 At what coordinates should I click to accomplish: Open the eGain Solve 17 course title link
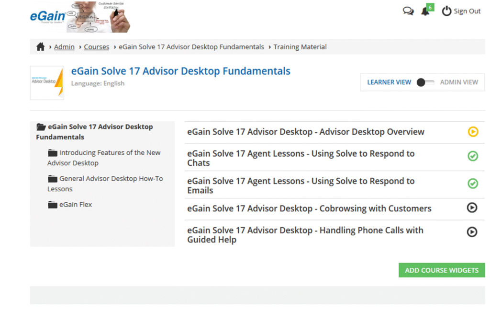[180, 71]
